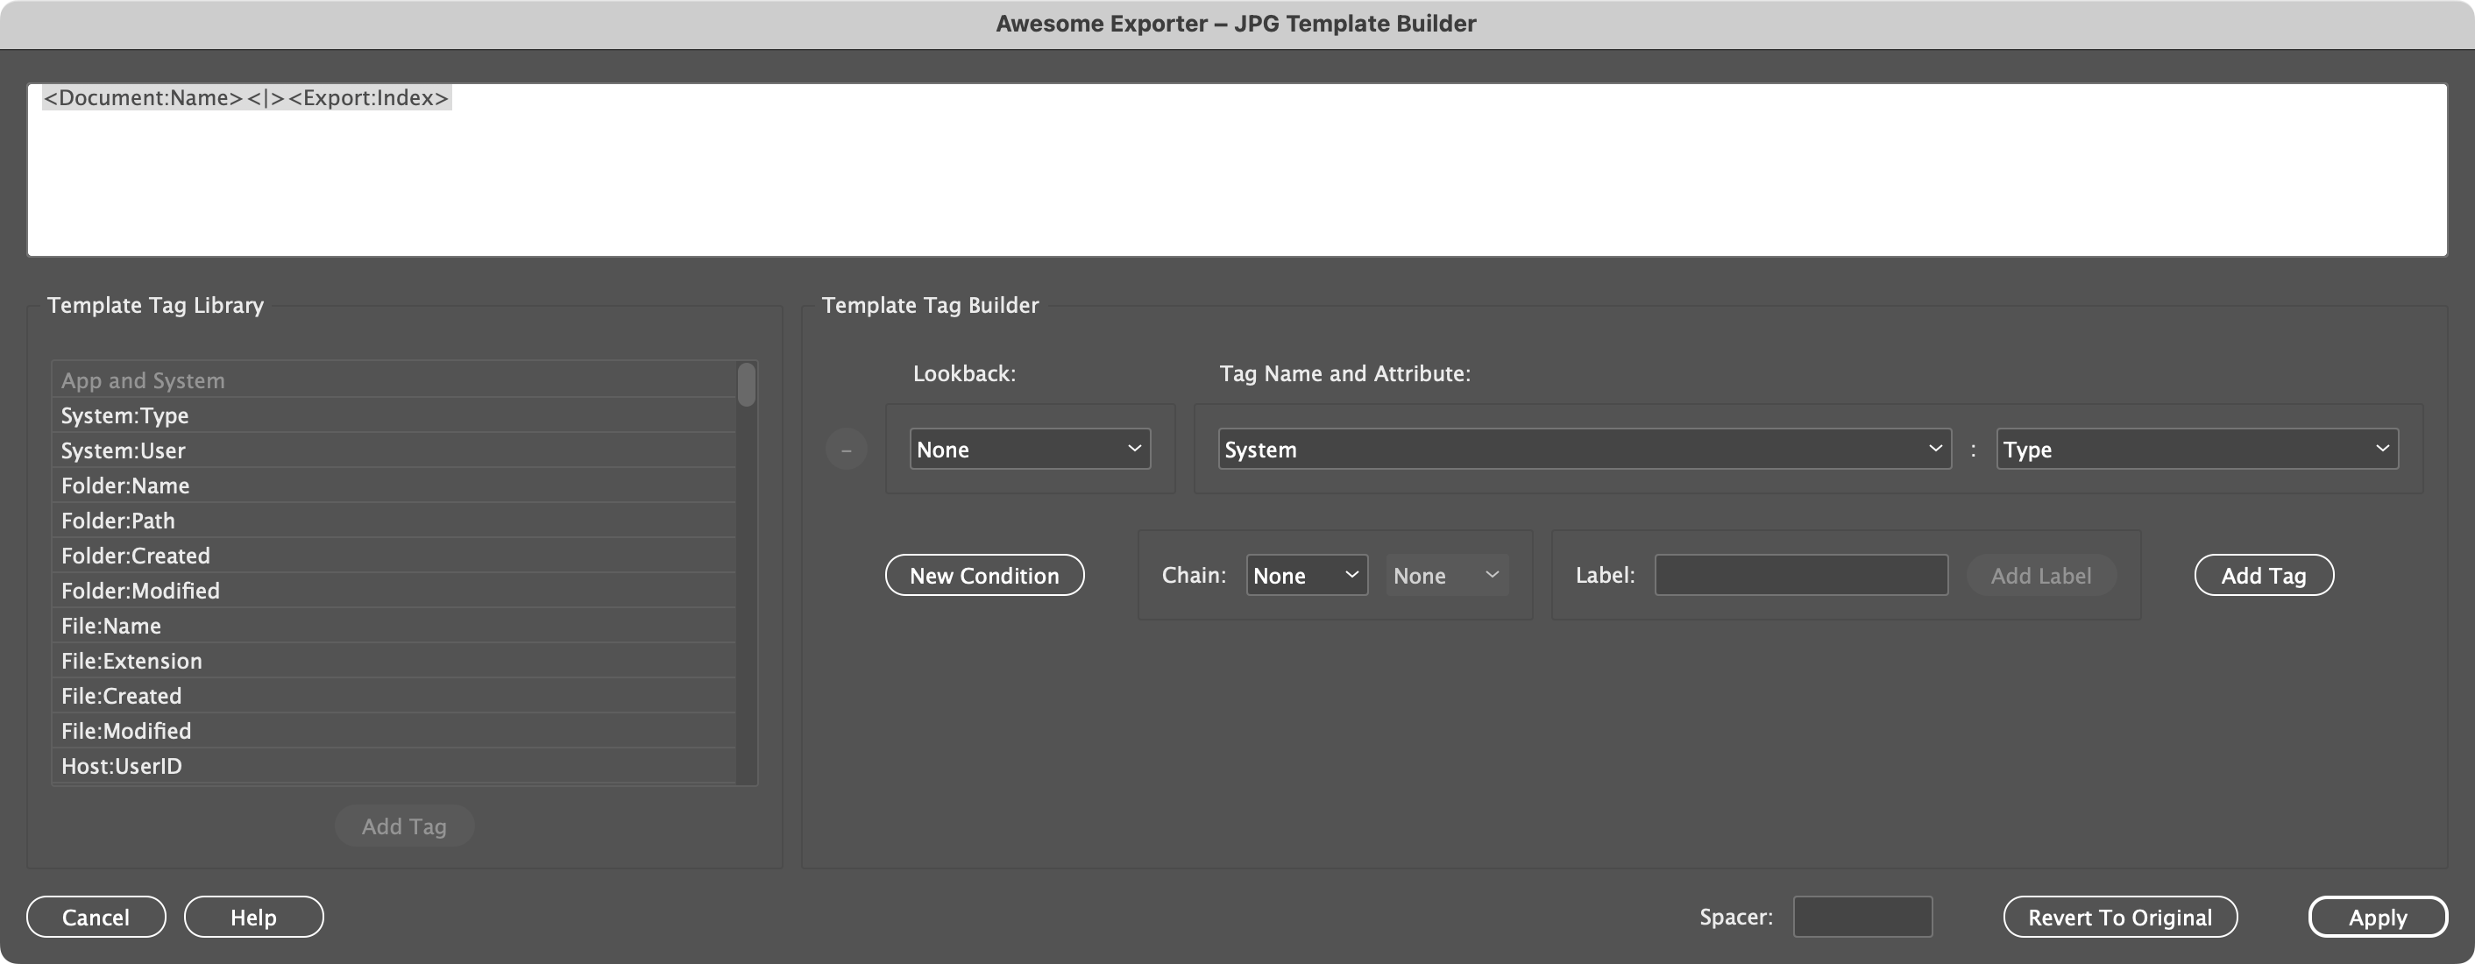Select Folder:Created in the tag library
This screenshot has width=2475, height=964.
coord(393,556)
